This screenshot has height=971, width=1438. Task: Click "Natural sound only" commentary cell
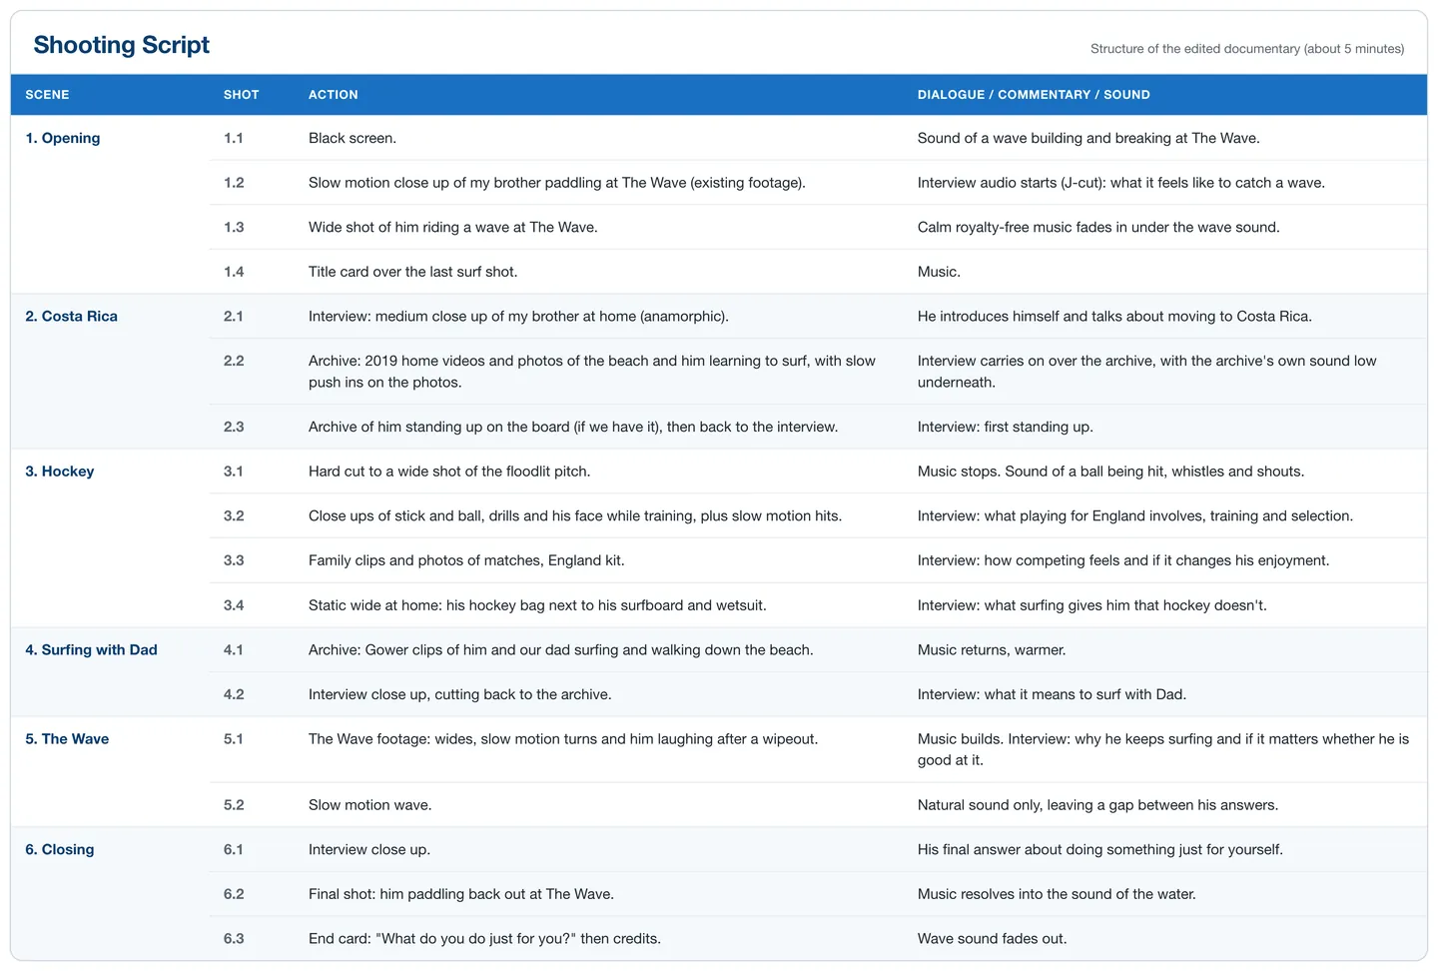[x=1097, y=805]
